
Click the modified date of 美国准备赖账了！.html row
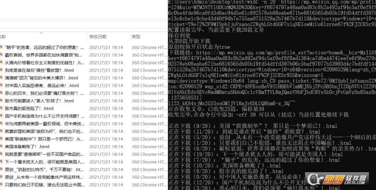pyautogui.click(x=106, y=147)
